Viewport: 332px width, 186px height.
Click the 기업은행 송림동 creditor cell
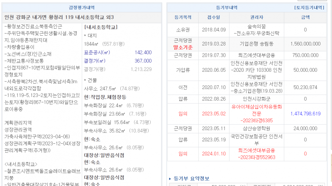tap(256, 44)
